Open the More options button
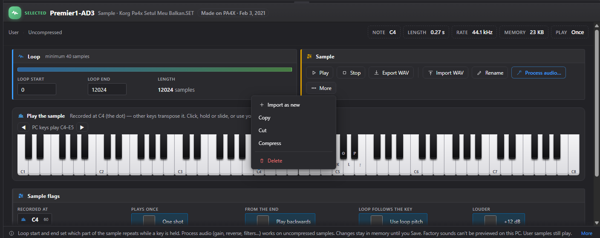The height and width of the screenshot is (238, 600). point(321,88)
